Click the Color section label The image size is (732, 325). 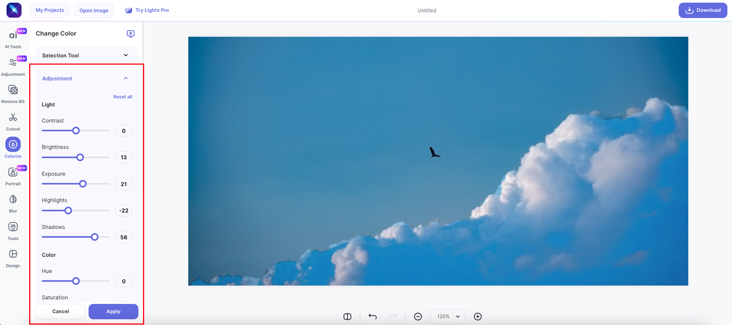click(49, 255)
